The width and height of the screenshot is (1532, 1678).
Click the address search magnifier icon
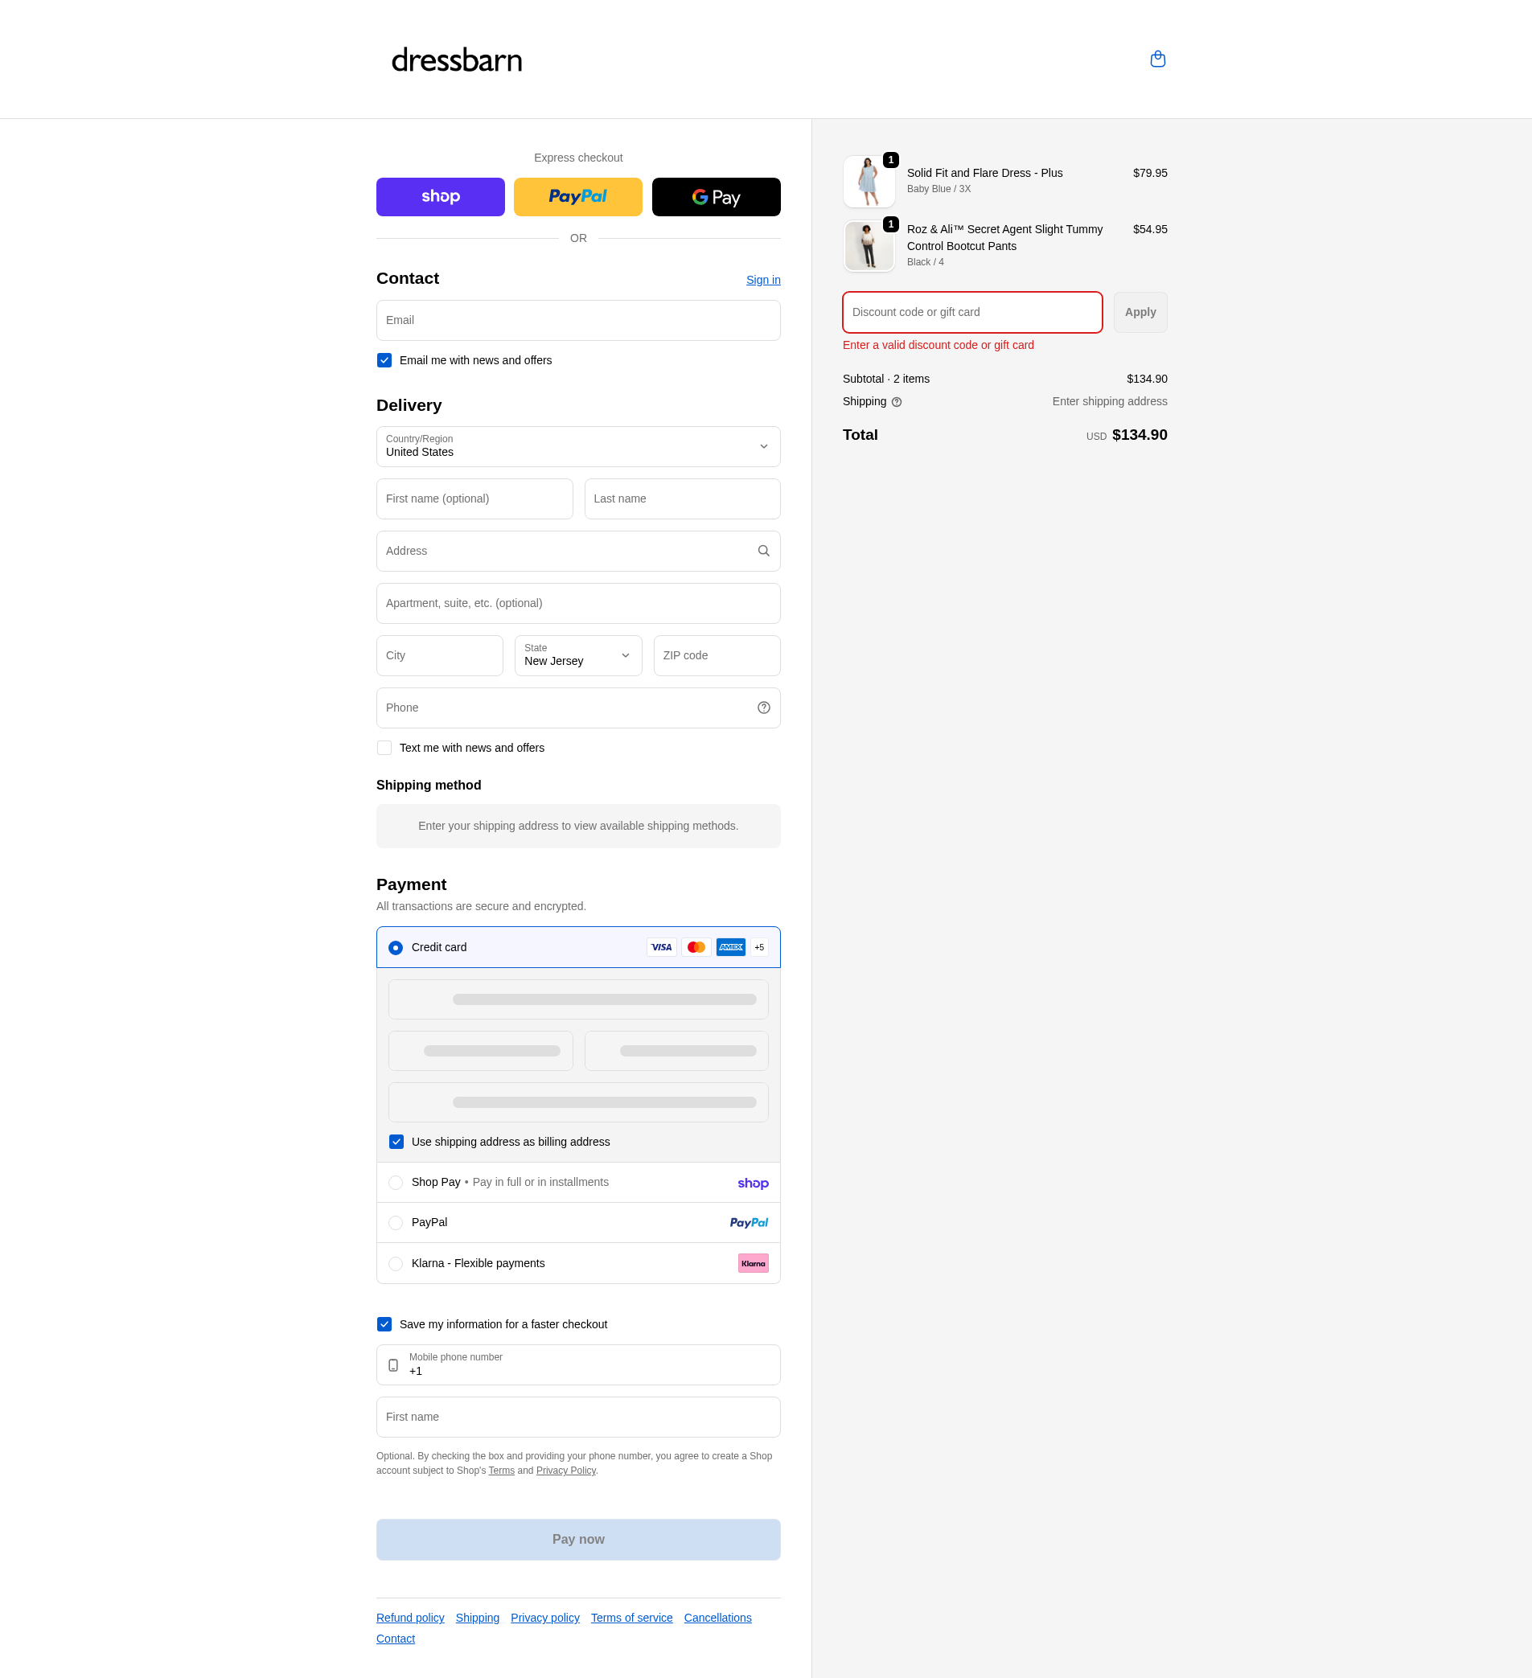pyautogui.click(x=763, y=551)
